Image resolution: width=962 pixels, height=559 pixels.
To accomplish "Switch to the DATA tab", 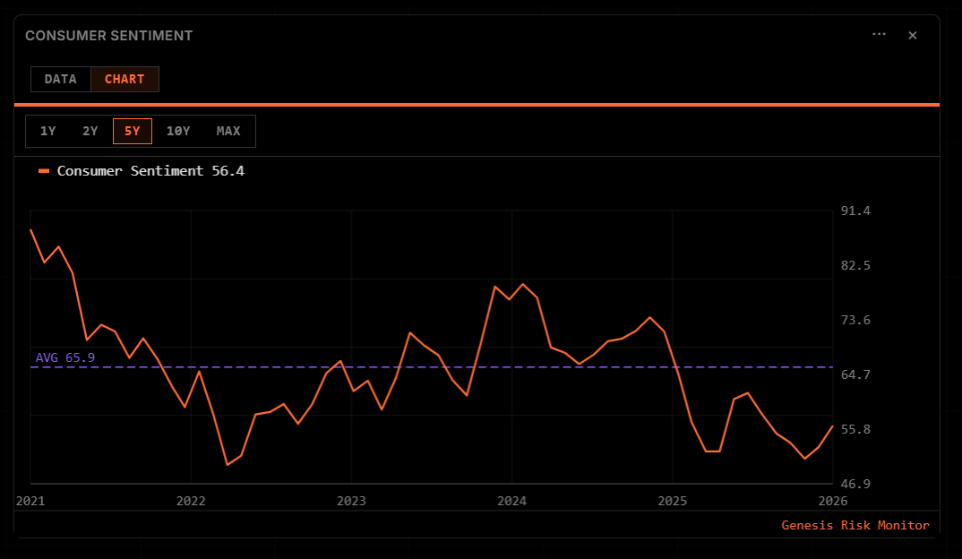I will pyautogui.click(x=60, y=79).
